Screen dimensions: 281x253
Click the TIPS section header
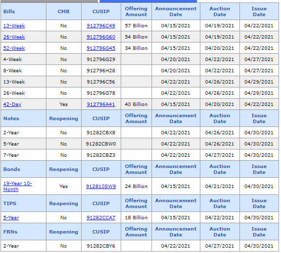click(10, 204)
